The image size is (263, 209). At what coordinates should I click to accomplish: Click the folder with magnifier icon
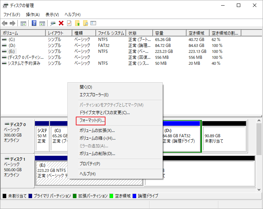pyautogui.click(x=85, y=23)
